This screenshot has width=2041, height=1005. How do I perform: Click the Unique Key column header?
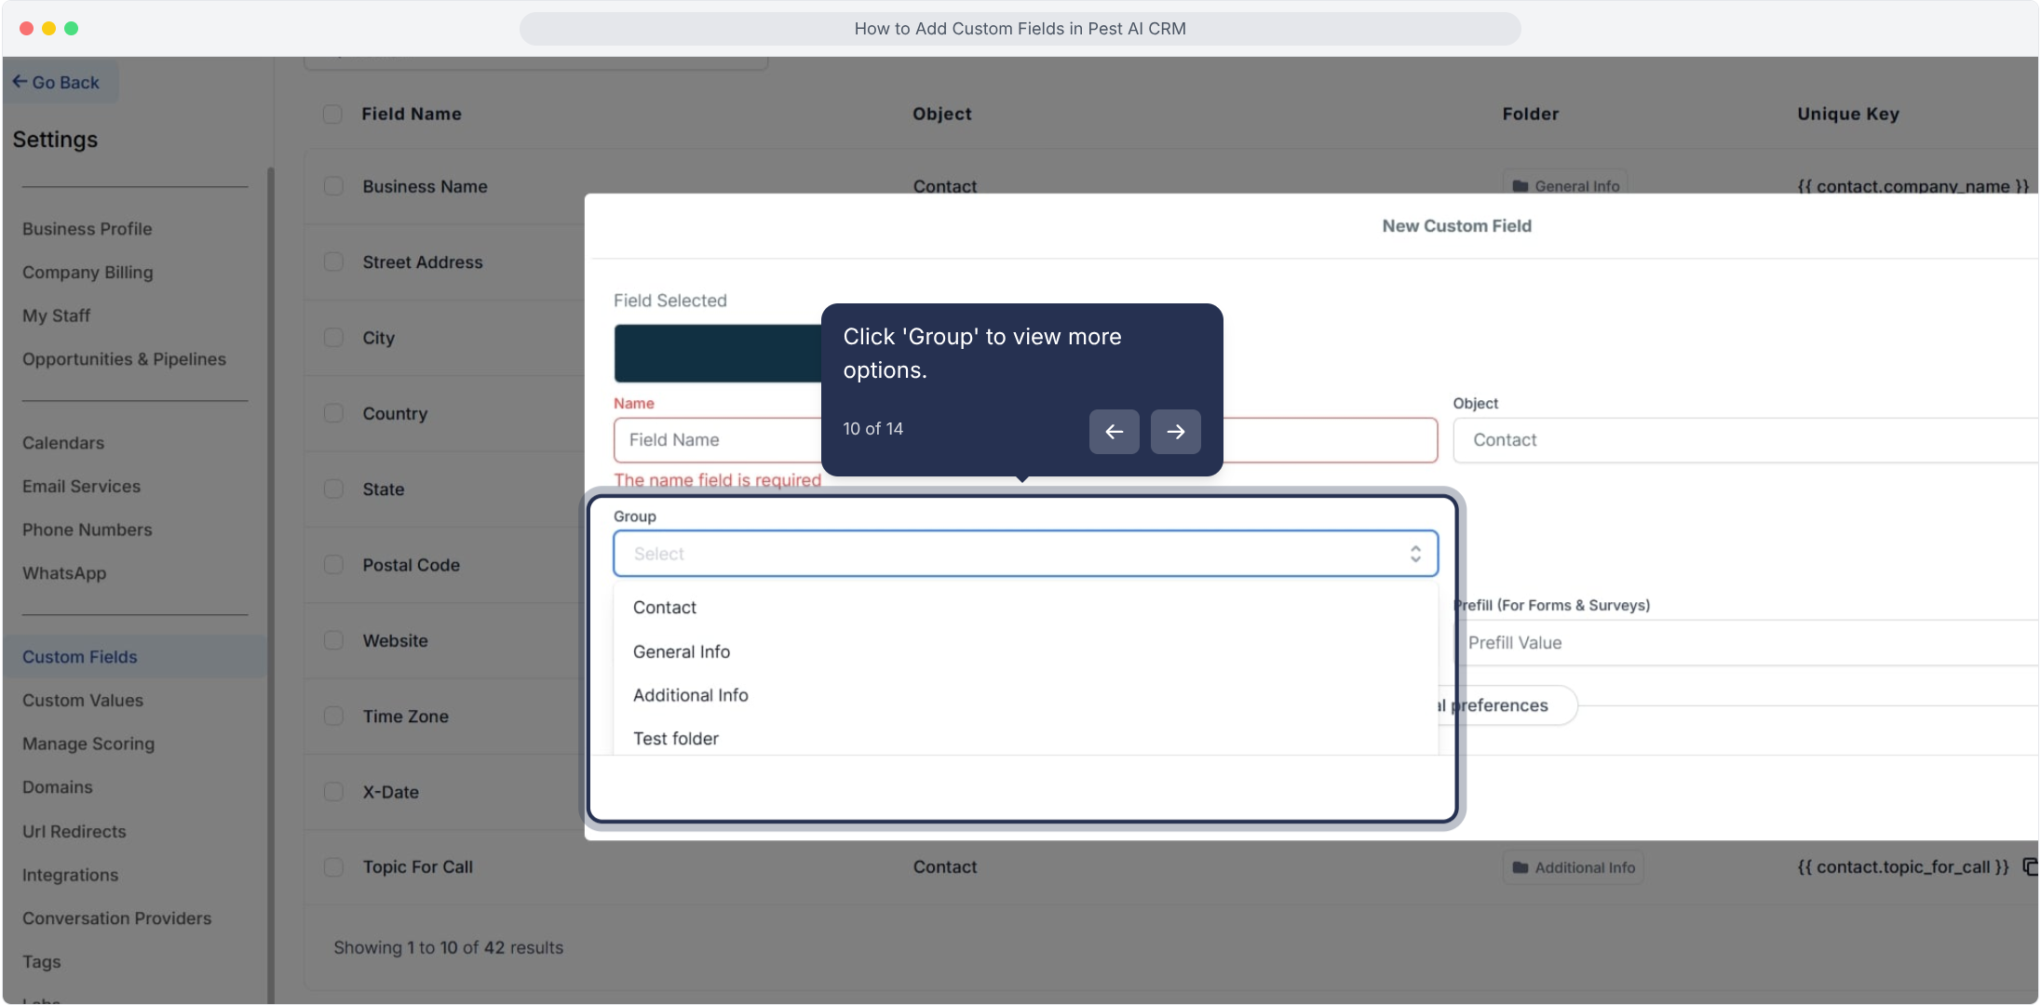[x=1848, y=114]
